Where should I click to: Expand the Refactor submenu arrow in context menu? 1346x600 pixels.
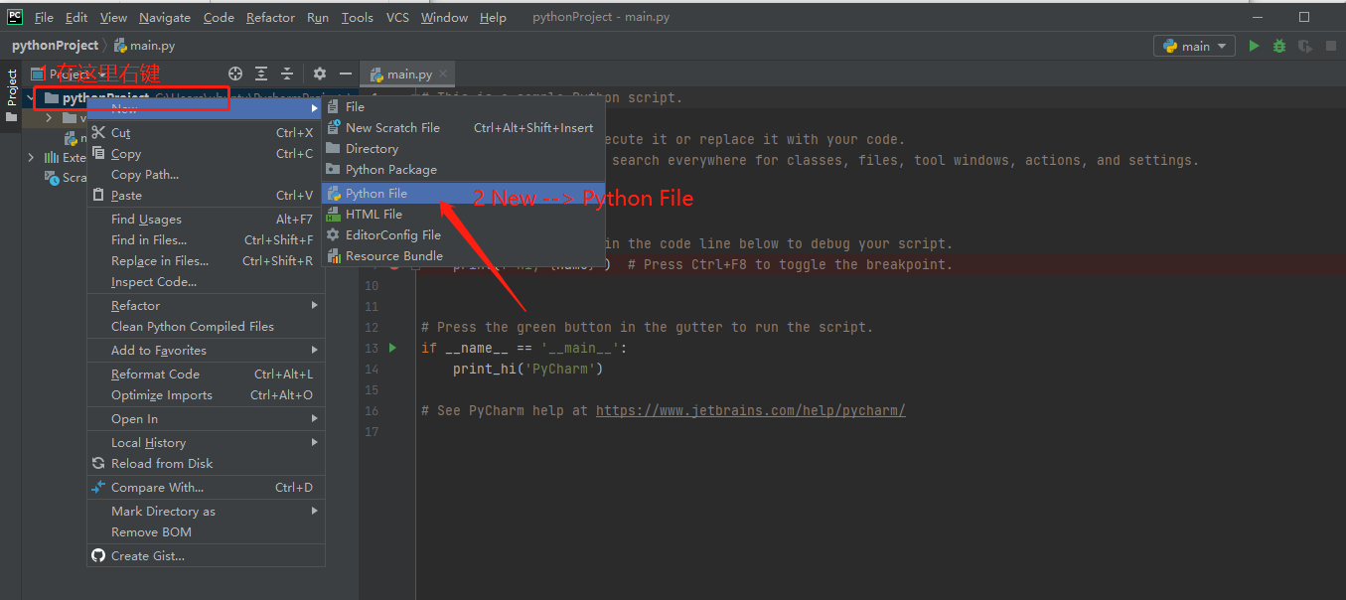point(315,305)
